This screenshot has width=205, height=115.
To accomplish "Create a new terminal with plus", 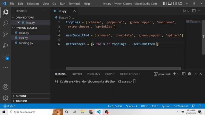I will pyautogui.click(x=174, y=74).
